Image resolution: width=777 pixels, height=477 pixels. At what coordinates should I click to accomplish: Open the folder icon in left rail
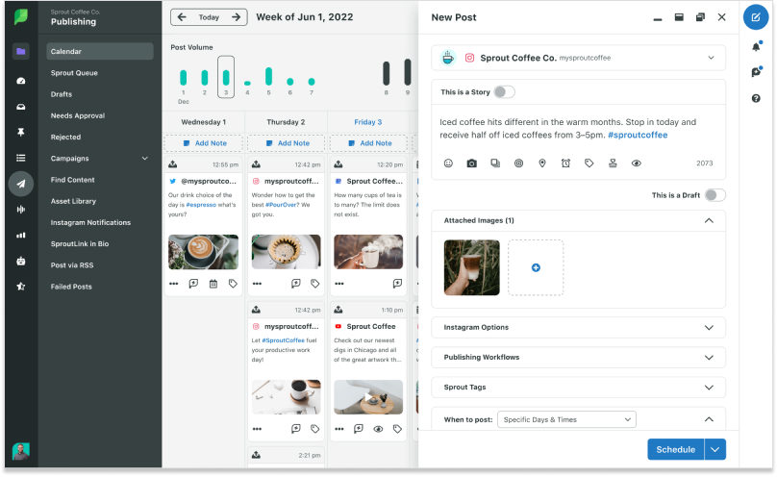tap(21, 51)
